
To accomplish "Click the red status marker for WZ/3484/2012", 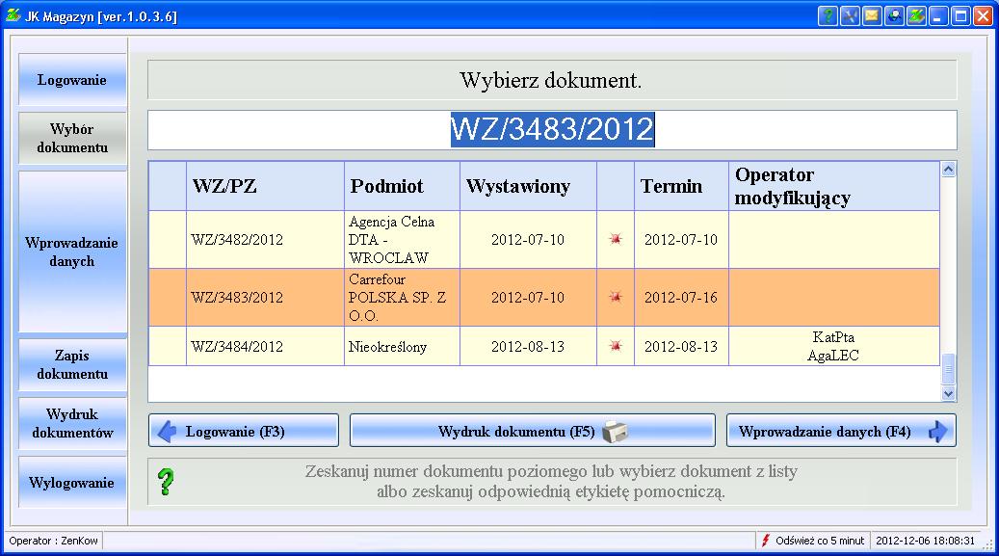I will [x=616, y=347].
